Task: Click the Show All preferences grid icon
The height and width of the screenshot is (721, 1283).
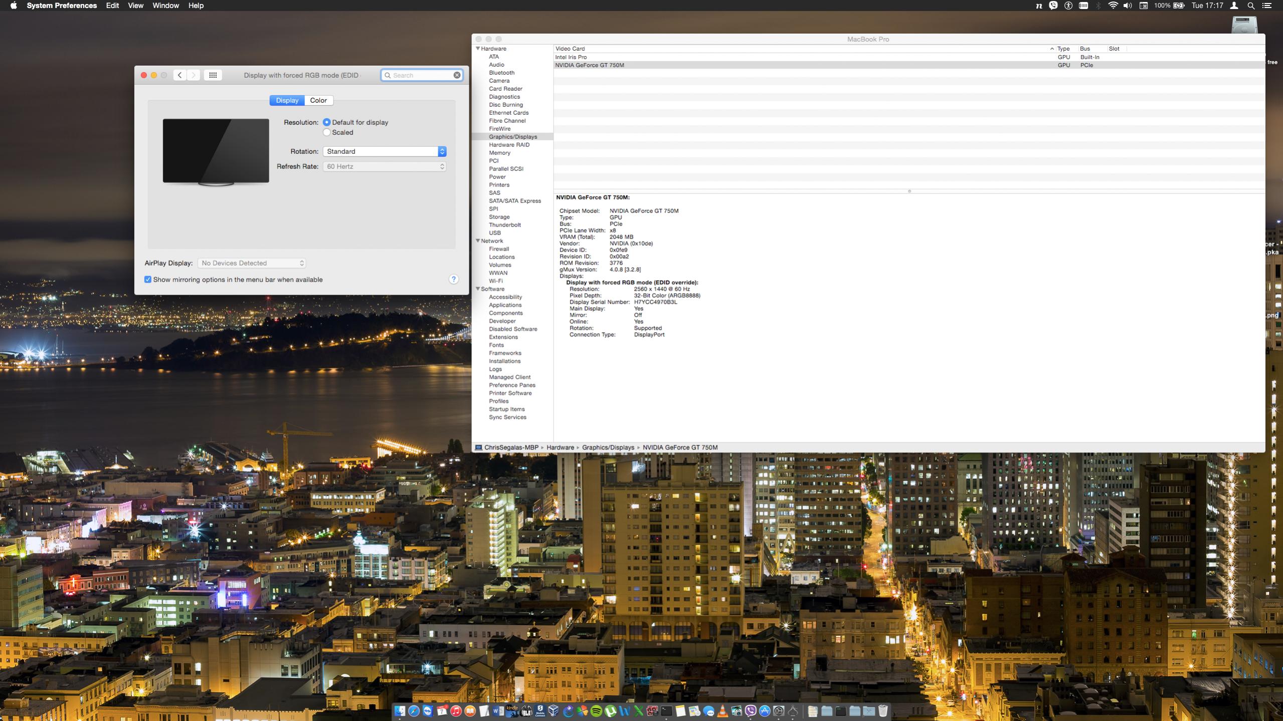Action: tap(213, 75)
